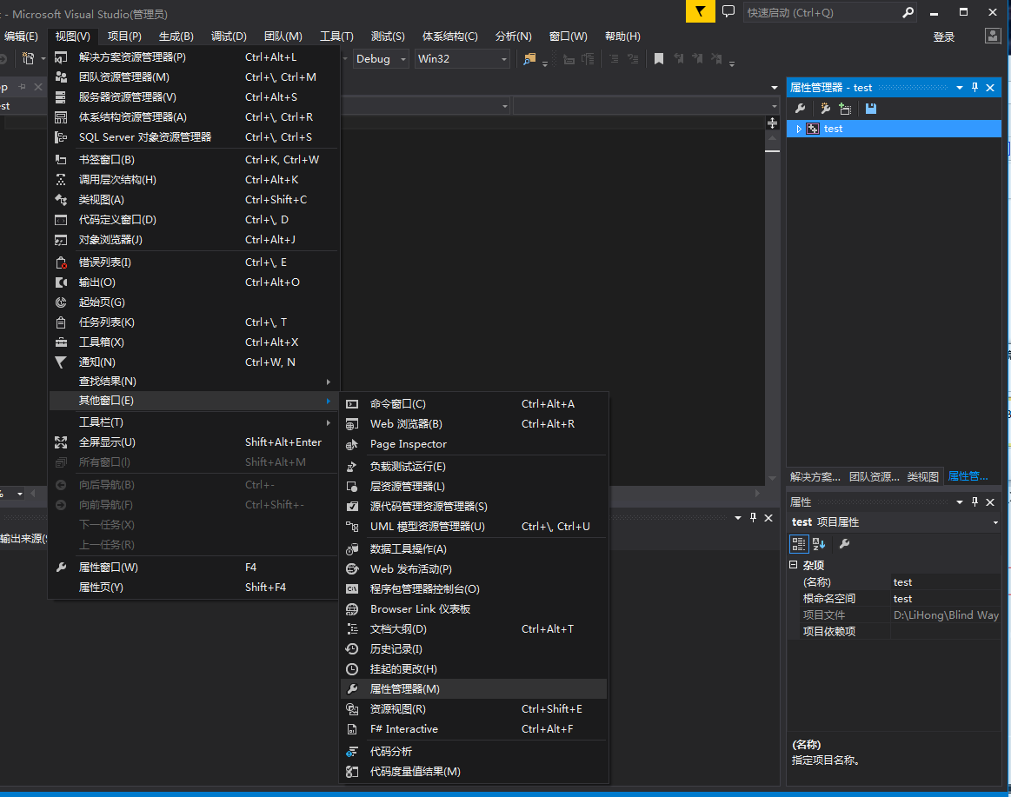
Task: Open the 属性管理器 panel window options dropdown
Action: 960,88
